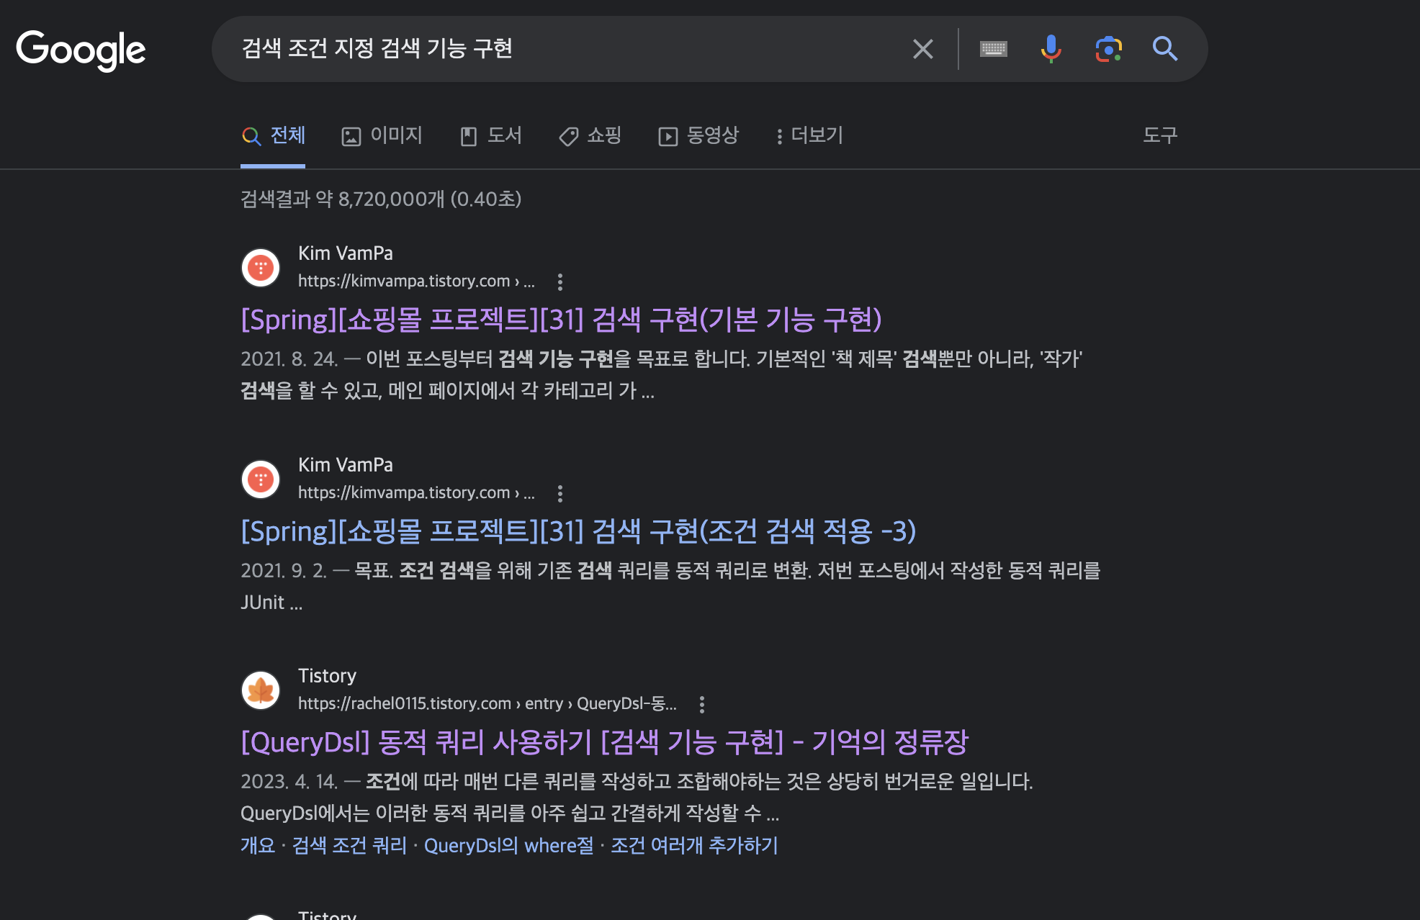
Task: Click the magnifier search submit icon
Action: point(1164,49)
